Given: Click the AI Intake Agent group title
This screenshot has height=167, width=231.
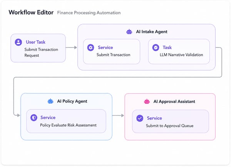Looking at the screenshot, I should coord(152,32).
